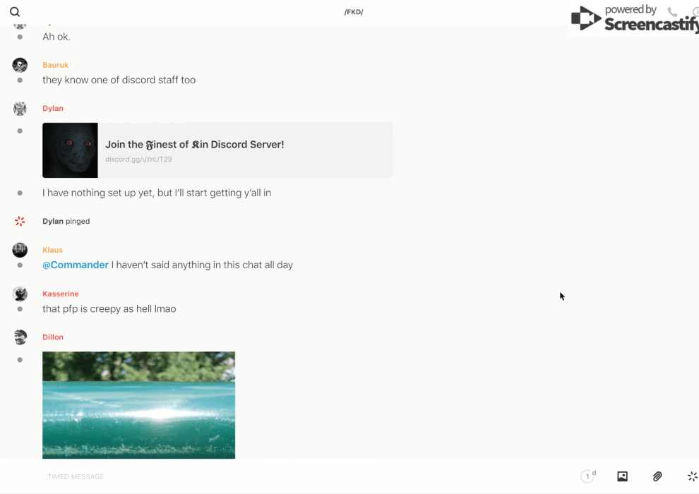The image size is (699, 494).
Task: Click in the Timed Message input field
Action: [282, 476]
